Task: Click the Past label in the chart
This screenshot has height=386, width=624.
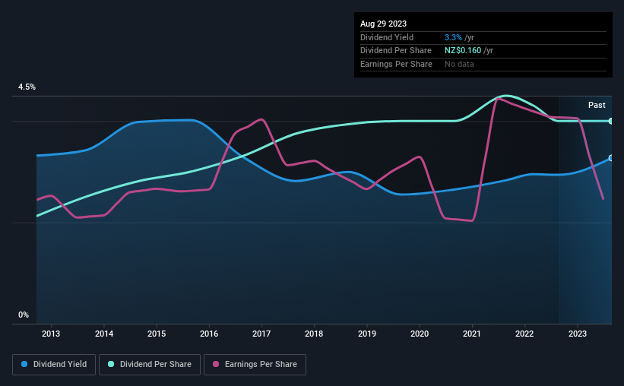Action: pyautogui.click(x=597, y=105)
